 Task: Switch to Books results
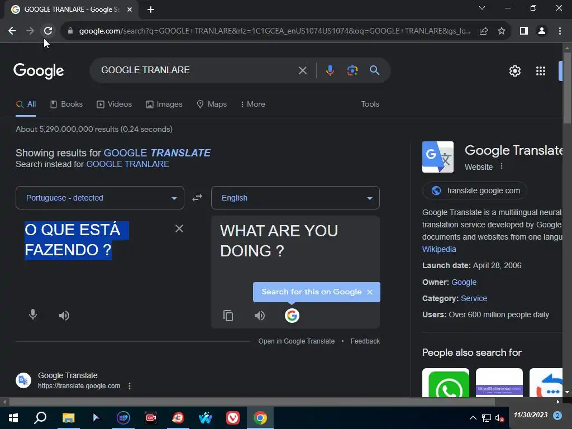coord(66,104)
